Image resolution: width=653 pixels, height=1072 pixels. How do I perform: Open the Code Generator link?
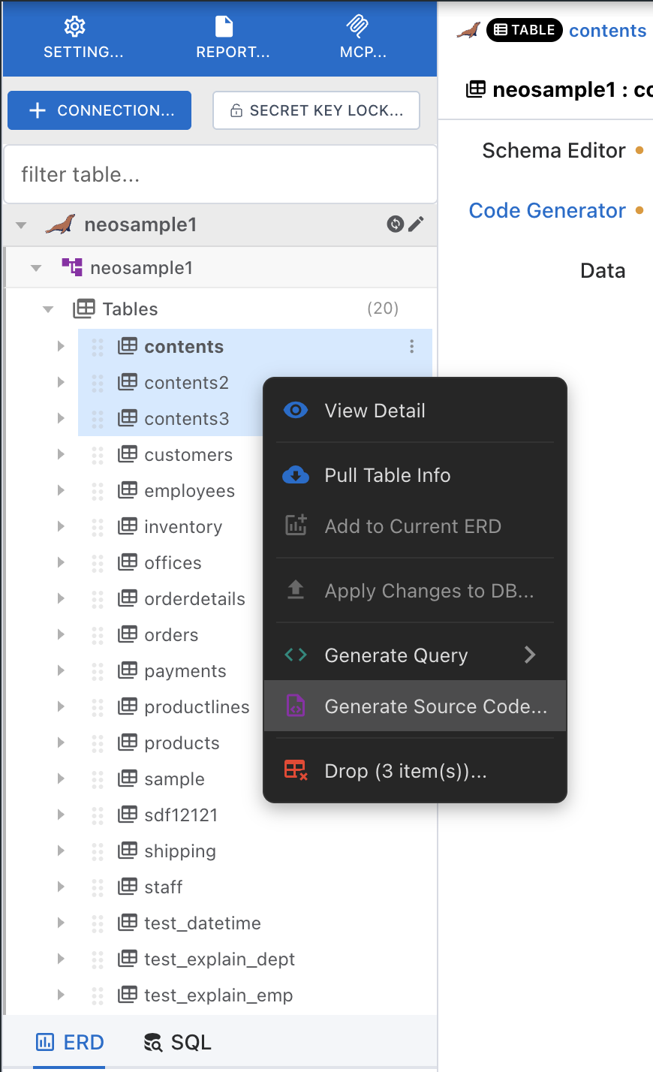[x=547, y=210]
